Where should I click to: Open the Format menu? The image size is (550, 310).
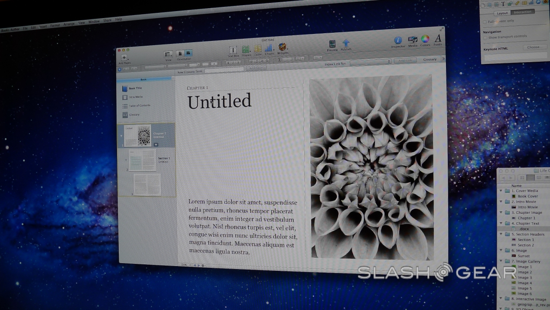[55, 25]
